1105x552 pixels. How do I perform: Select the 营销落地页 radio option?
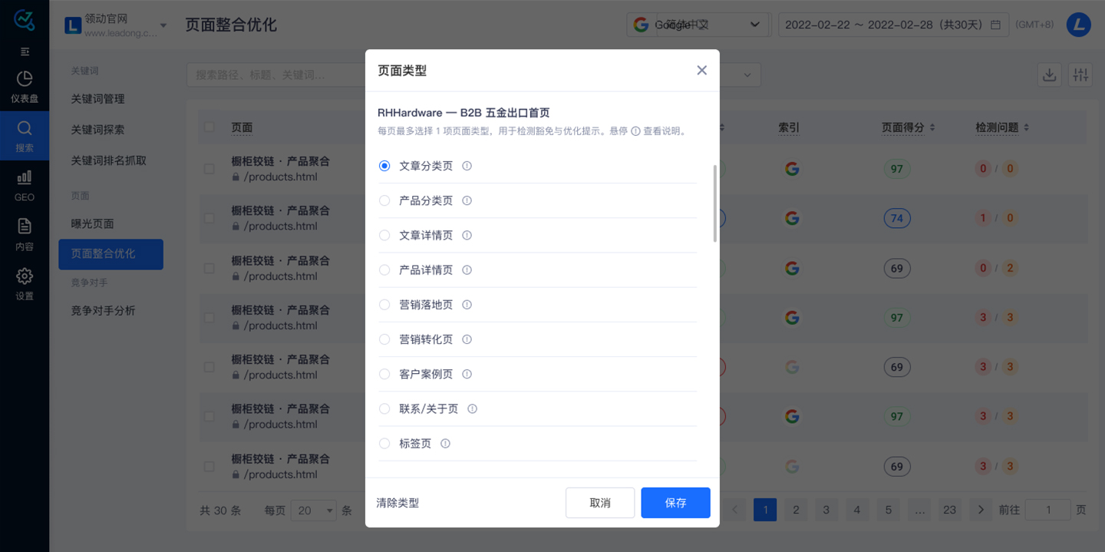(384, 305)
